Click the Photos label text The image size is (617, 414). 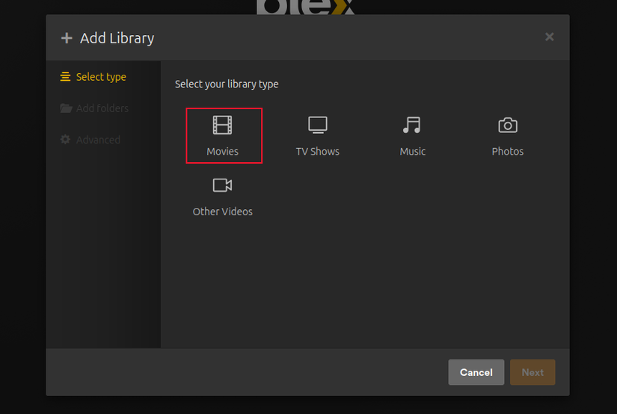tap(508, 152)
